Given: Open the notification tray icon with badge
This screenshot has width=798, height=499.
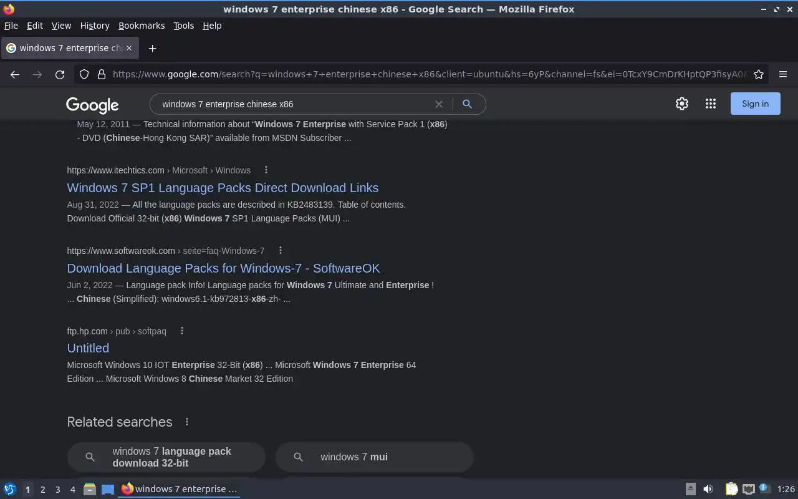Looking at the screenshot, I should (x=765, y=488).
